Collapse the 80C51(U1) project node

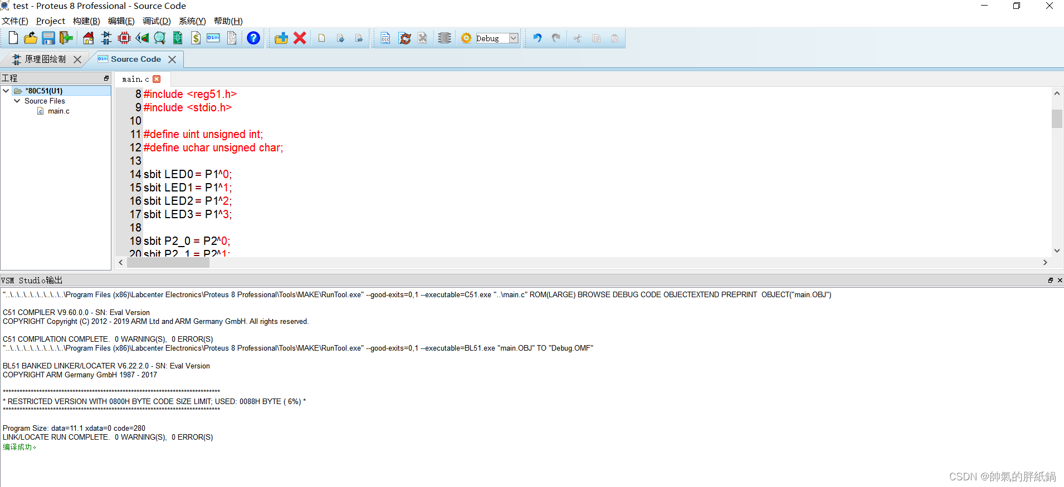click(6, 91)
